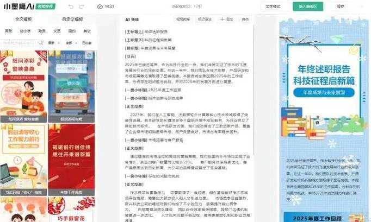Image resolution: width=371 pixels, height=222 pixels.
Task: Select the 政务 template category
Action: 42,31
